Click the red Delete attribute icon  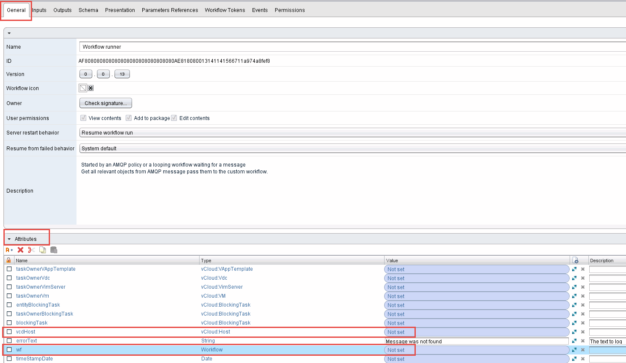click(21, 250)
